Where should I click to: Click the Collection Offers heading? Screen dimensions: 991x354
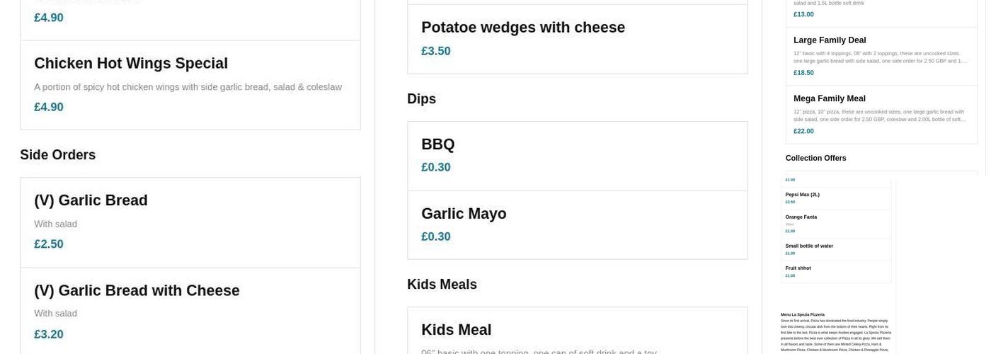pyautogui.click(x=815, y=159)
